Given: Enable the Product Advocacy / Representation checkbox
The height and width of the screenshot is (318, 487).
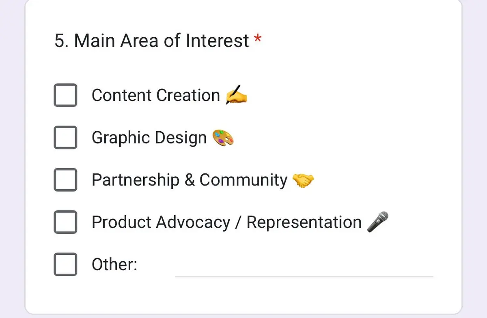Looking at the screenshot, I should [65, 222].
